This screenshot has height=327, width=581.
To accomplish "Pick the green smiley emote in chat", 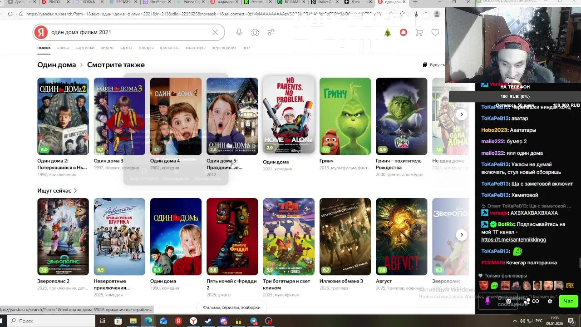I will [494, 286].
